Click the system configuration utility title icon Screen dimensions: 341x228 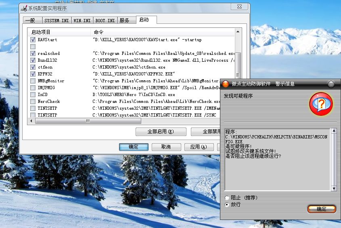(24, 8)
